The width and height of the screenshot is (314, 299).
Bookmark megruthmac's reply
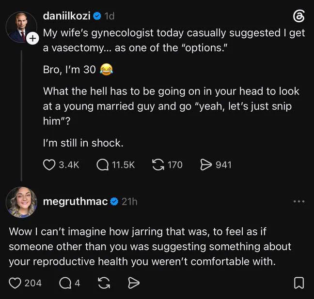pos(299,283)
